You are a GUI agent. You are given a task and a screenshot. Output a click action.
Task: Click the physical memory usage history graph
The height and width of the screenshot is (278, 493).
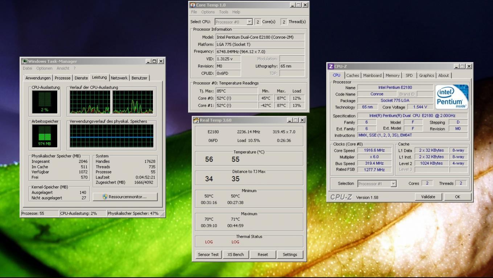112,136
